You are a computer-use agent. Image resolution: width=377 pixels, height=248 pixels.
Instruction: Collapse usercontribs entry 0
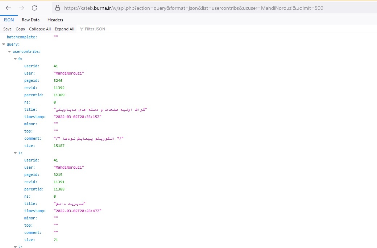[x=15, y=59]
